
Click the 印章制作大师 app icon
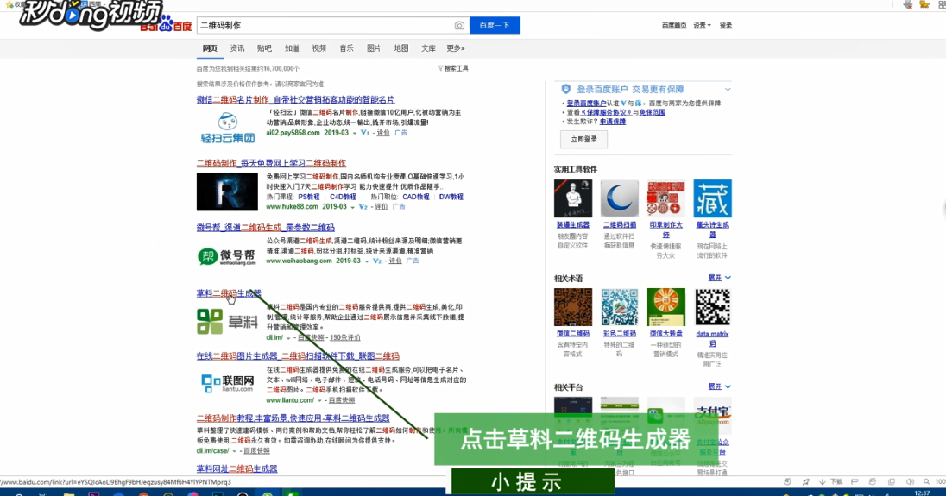[x=666, y=198]
